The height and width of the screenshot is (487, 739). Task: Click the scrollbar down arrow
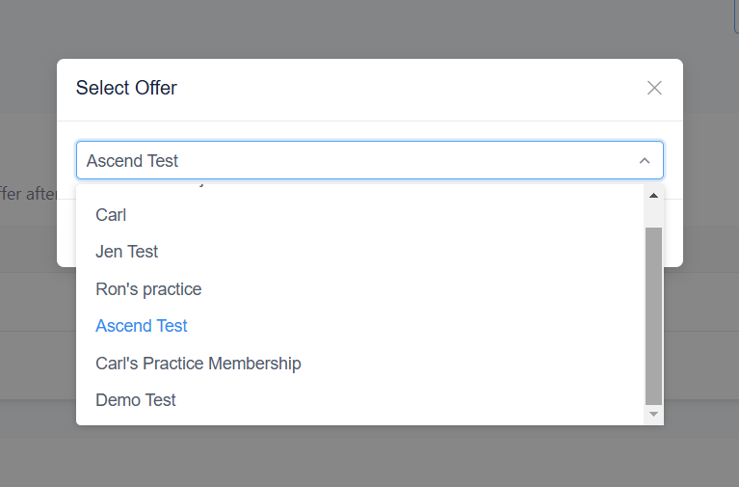tap(653, 414)
